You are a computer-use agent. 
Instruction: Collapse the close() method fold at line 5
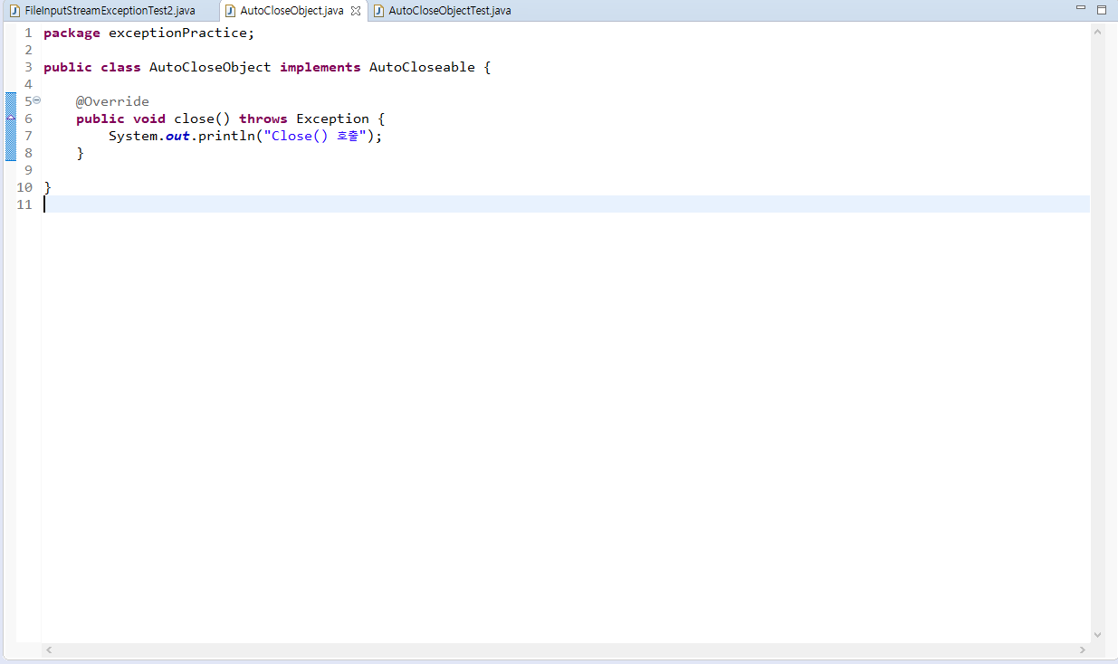pos(36,100)
